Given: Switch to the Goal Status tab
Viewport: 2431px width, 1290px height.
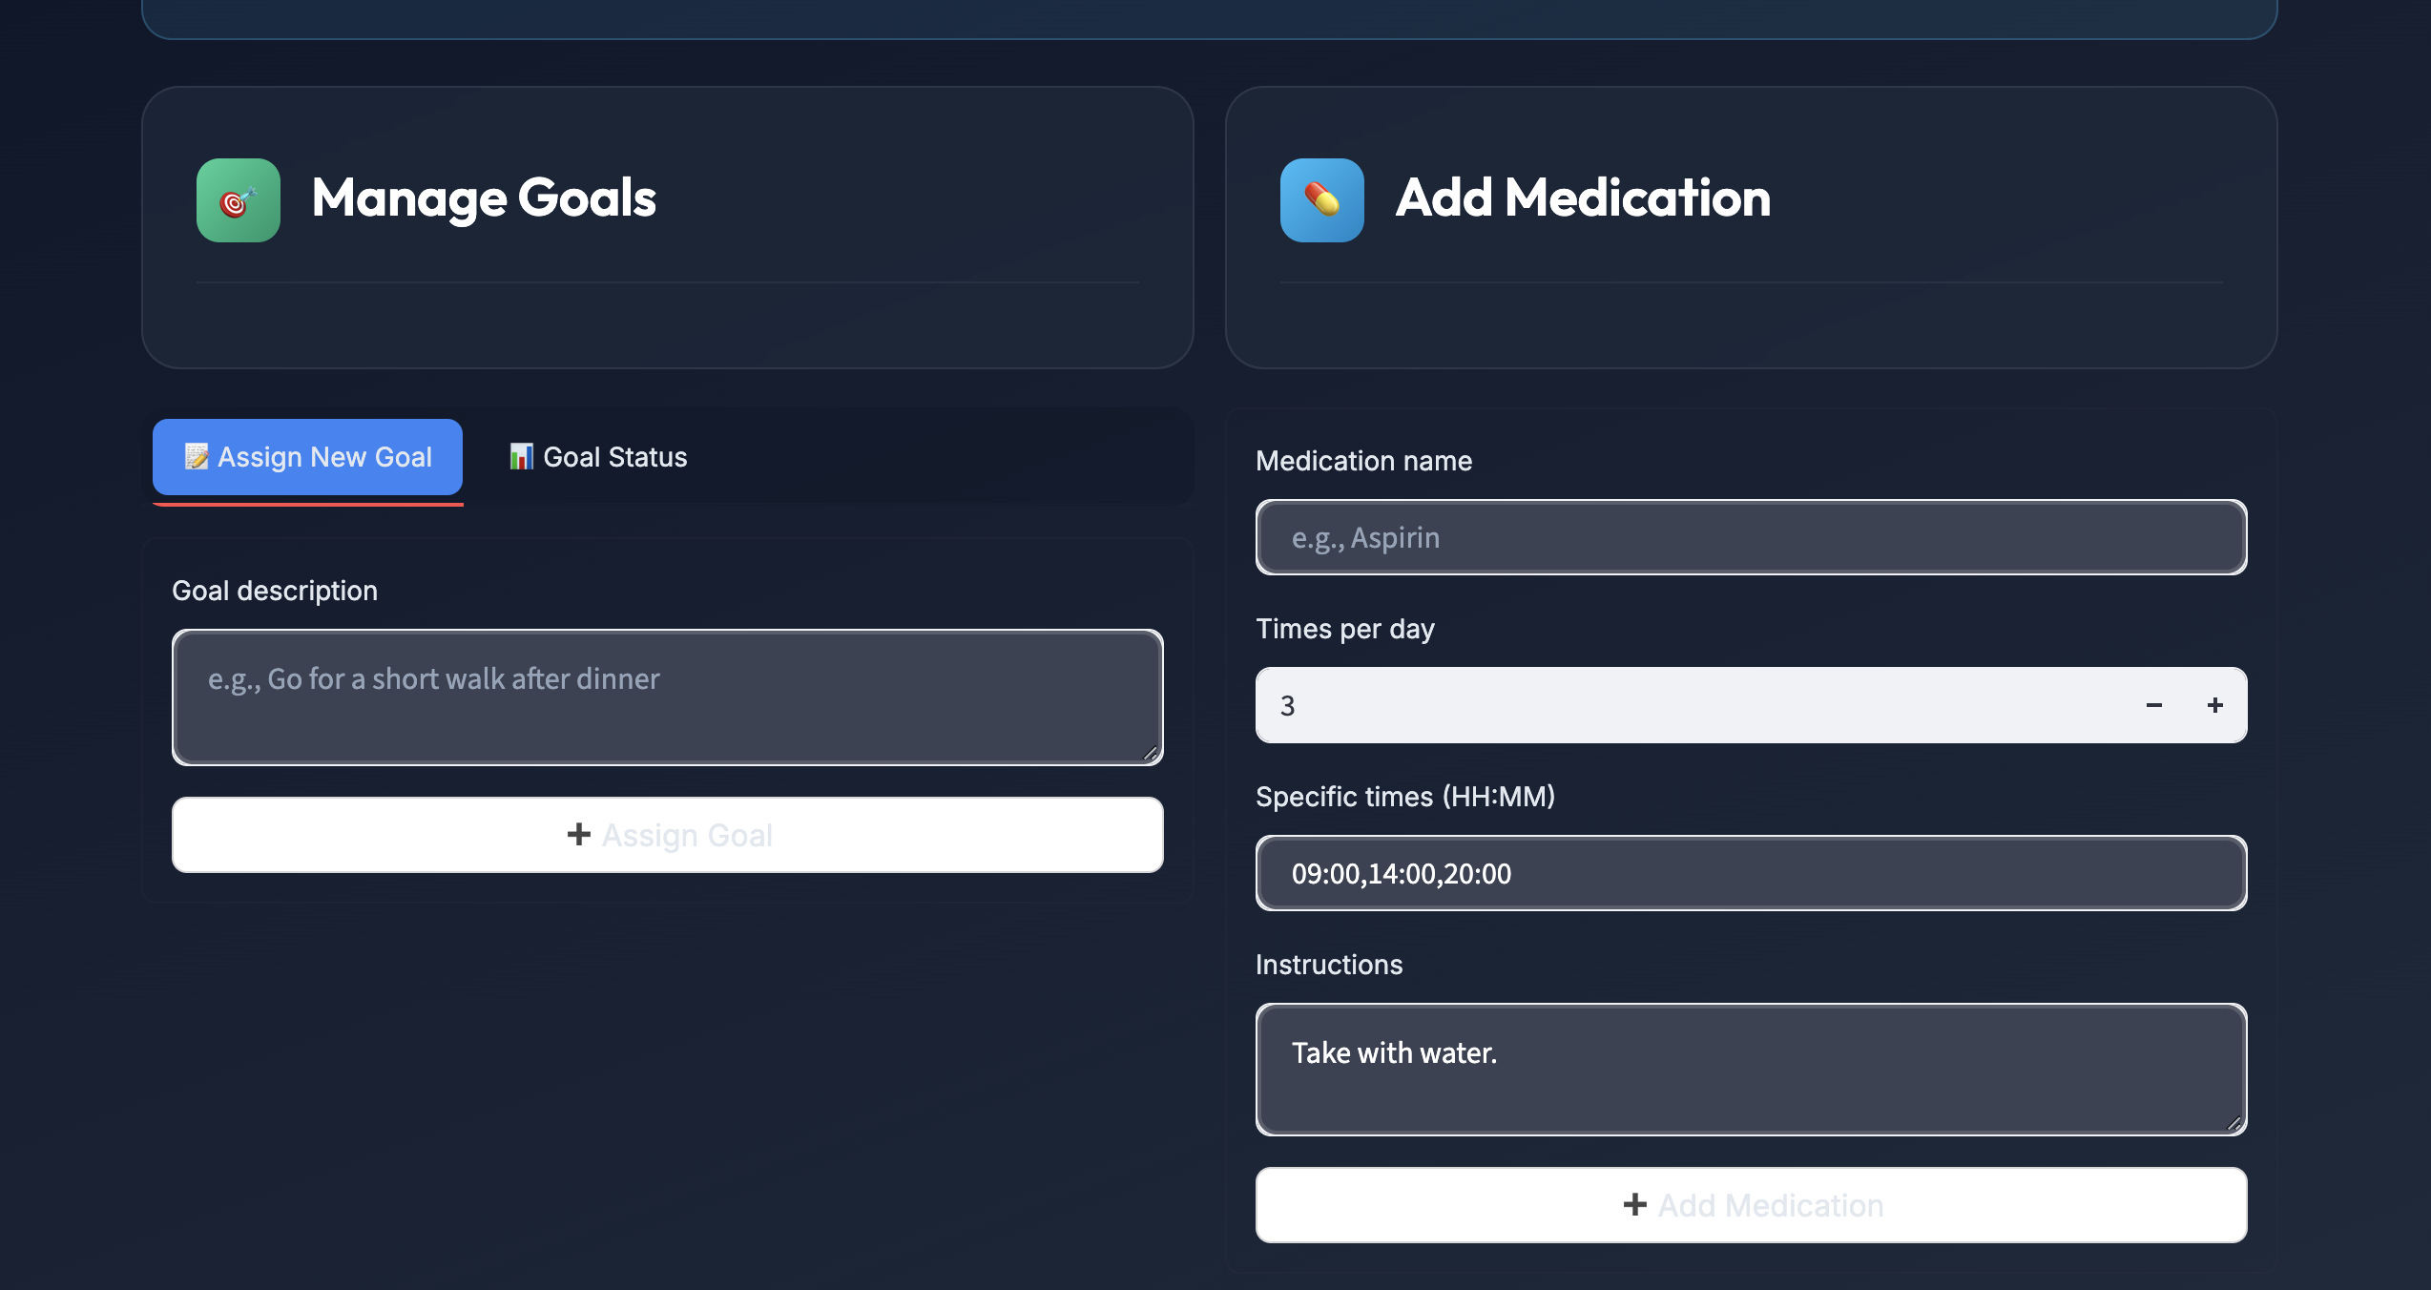Looking at the screenshot, I should tap(598, 457).
